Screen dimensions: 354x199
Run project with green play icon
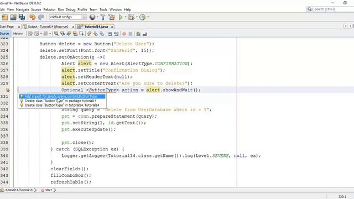121,17
